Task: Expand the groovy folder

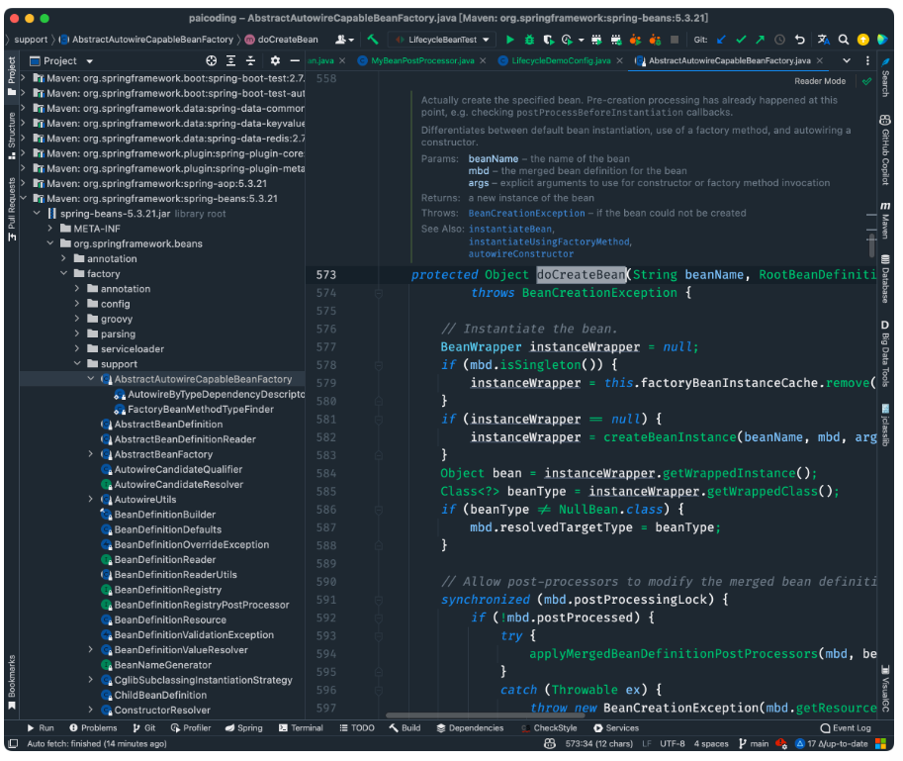Action: tap(77, 319)
